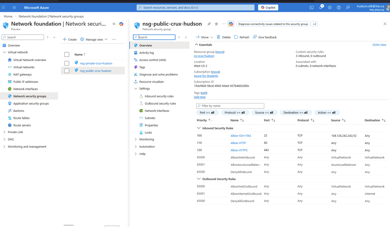Open the notifications bell
Screen dimensions: 390x227
click(x=321, y=8)
